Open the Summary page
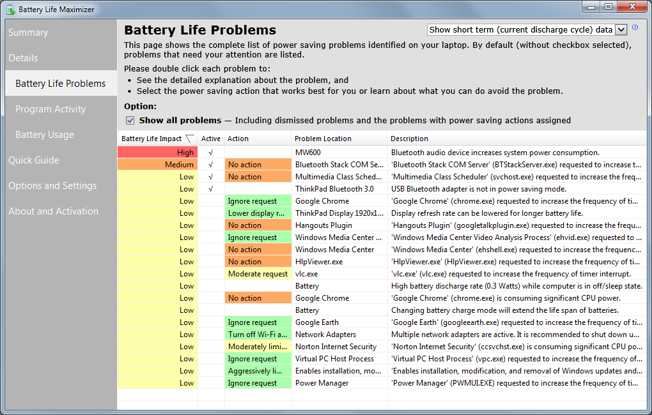The image size is (652, 415). [x=28, y=33]
